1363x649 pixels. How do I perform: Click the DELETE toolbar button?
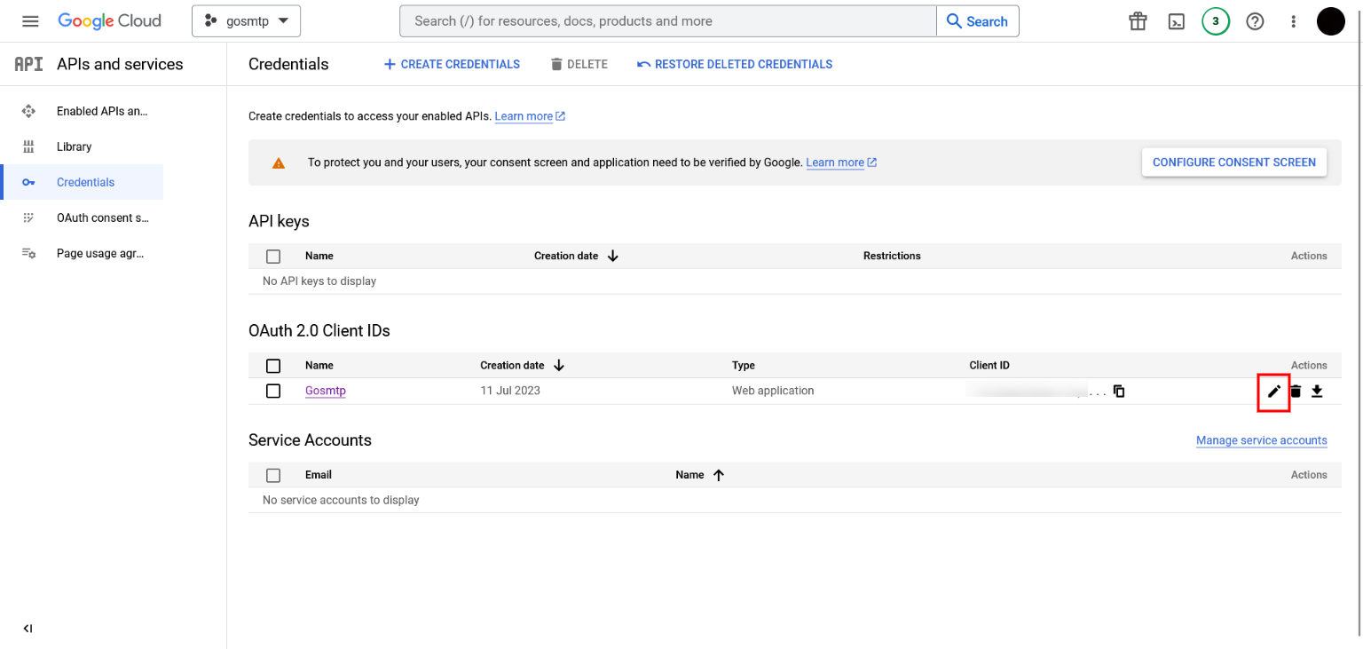tap(579, 64)
